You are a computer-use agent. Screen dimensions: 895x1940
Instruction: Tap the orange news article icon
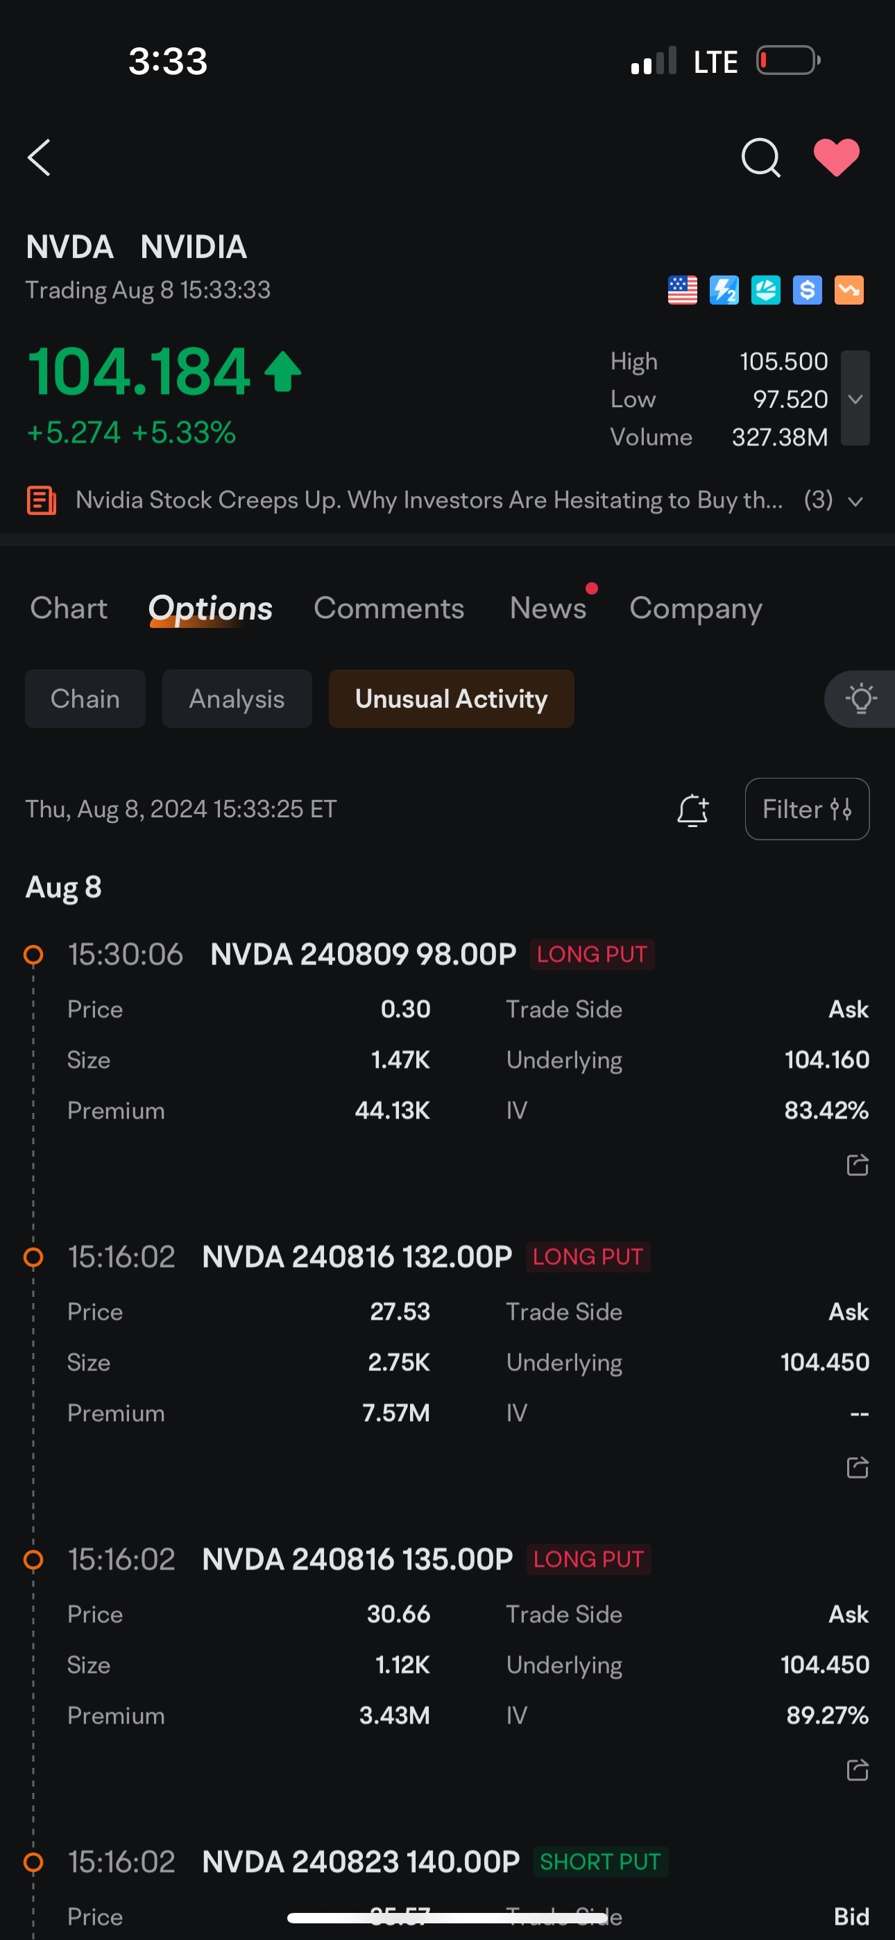coord(42,501)
